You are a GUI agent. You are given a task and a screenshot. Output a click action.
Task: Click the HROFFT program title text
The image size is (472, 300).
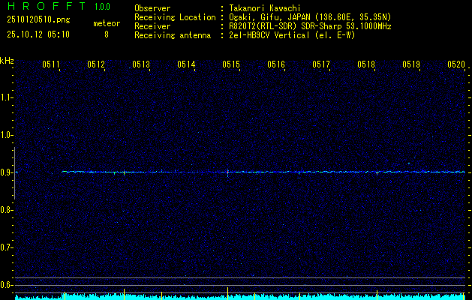[x=47, y=6]
